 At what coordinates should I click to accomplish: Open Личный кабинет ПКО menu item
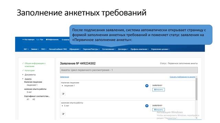coord(58,49)
